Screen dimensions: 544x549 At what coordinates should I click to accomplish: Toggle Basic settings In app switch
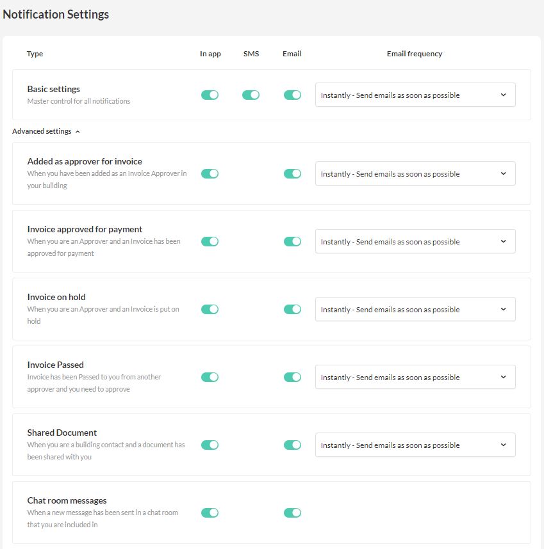(210, 95)
